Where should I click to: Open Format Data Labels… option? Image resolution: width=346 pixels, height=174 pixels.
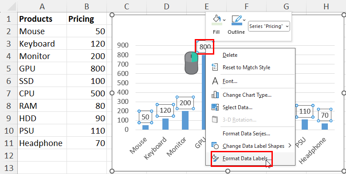[x=247, y=158]
